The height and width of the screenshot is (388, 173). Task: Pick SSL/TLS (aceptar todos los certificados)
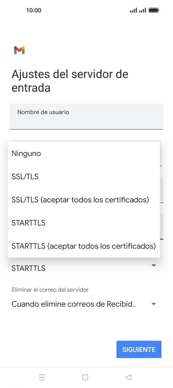click(x=84, y=200)
